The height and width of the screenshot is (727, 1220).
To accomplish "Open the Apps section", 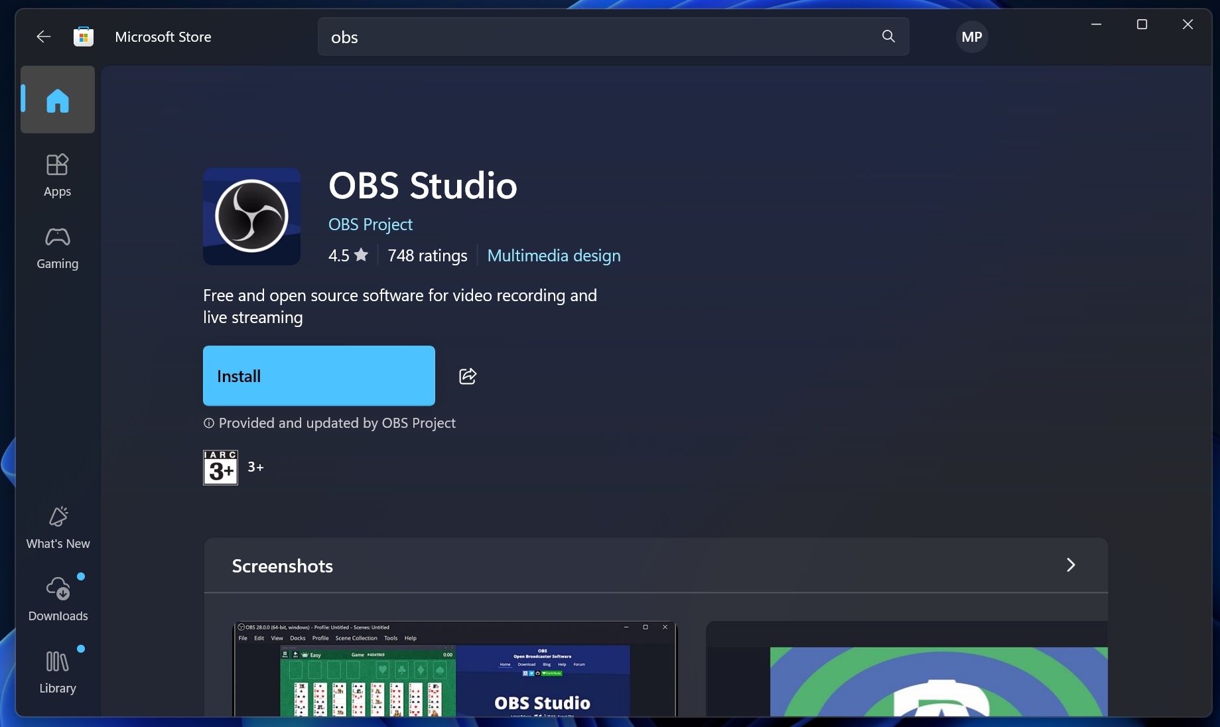I will (x=58, y=176).
